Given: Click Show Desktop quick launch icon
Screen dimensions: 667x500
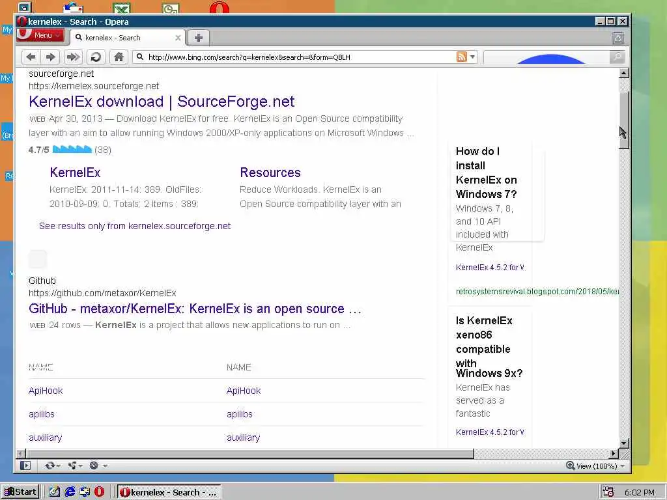Looking at the screenshot, I should point(55,492).
